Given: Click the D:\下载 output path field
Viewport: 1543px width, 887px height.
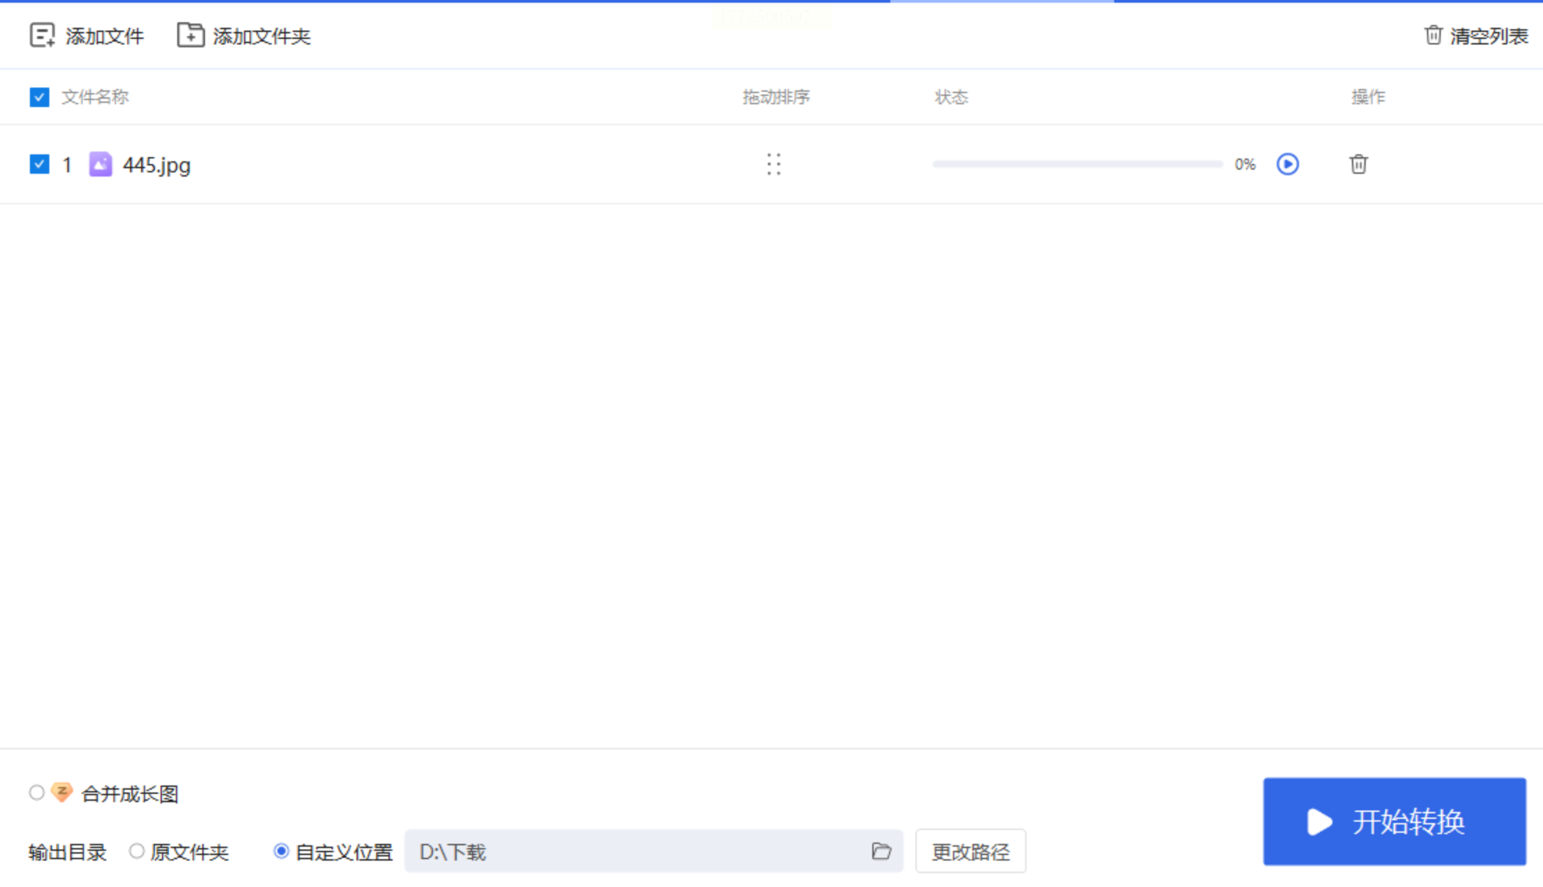Looking at the screenshot, I should click(x=626, y=851).
